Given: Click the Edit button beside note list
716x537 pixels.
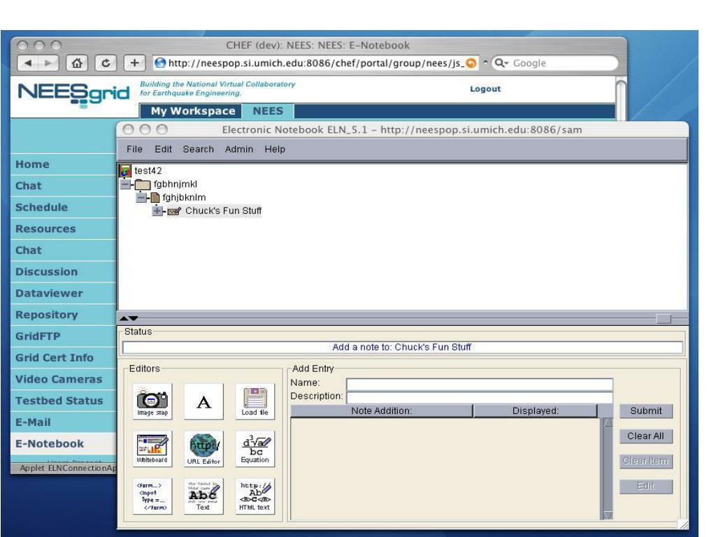Looking at the screenshot, I should coord(645,487).
